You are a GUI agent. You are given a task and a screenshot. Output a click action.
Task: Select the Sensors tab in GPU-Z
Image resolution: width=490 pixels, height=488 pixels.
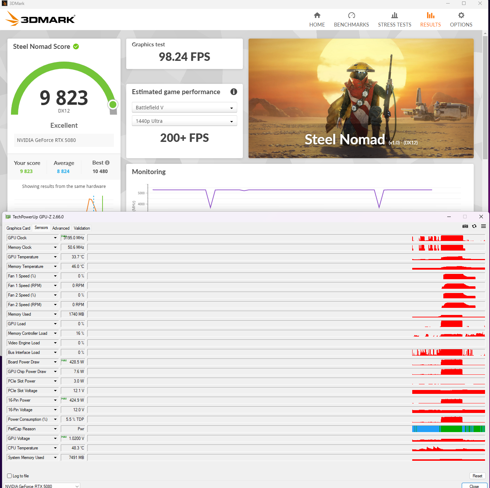point(41,228)
